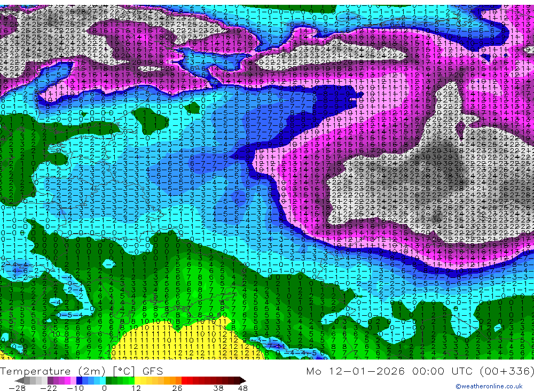Click the '-22' legend value
Viewport: 534px width, 391px height.
49,388
